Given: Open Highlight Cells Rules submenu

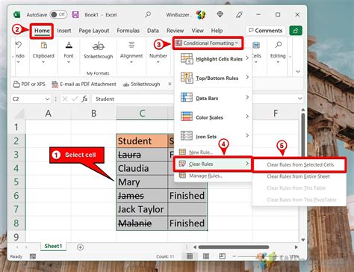Looking at the screenshot, I should coord(213,59).
